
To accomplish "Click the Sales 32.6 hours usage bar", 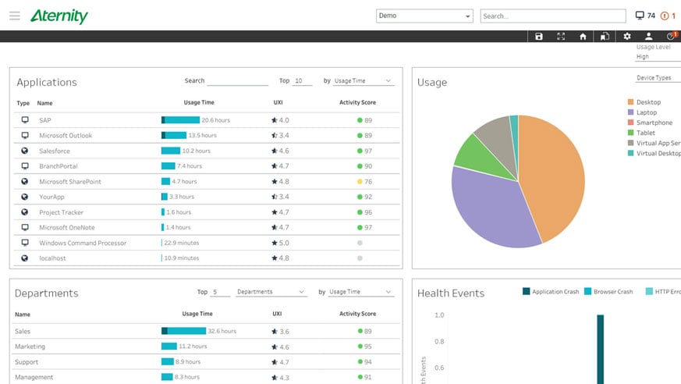I will (184, 331).
